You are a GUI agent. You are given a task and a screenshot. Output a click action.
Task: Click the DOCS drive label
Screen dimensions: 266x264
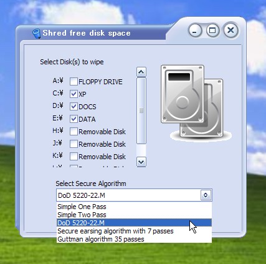click(x=87, y=107)
